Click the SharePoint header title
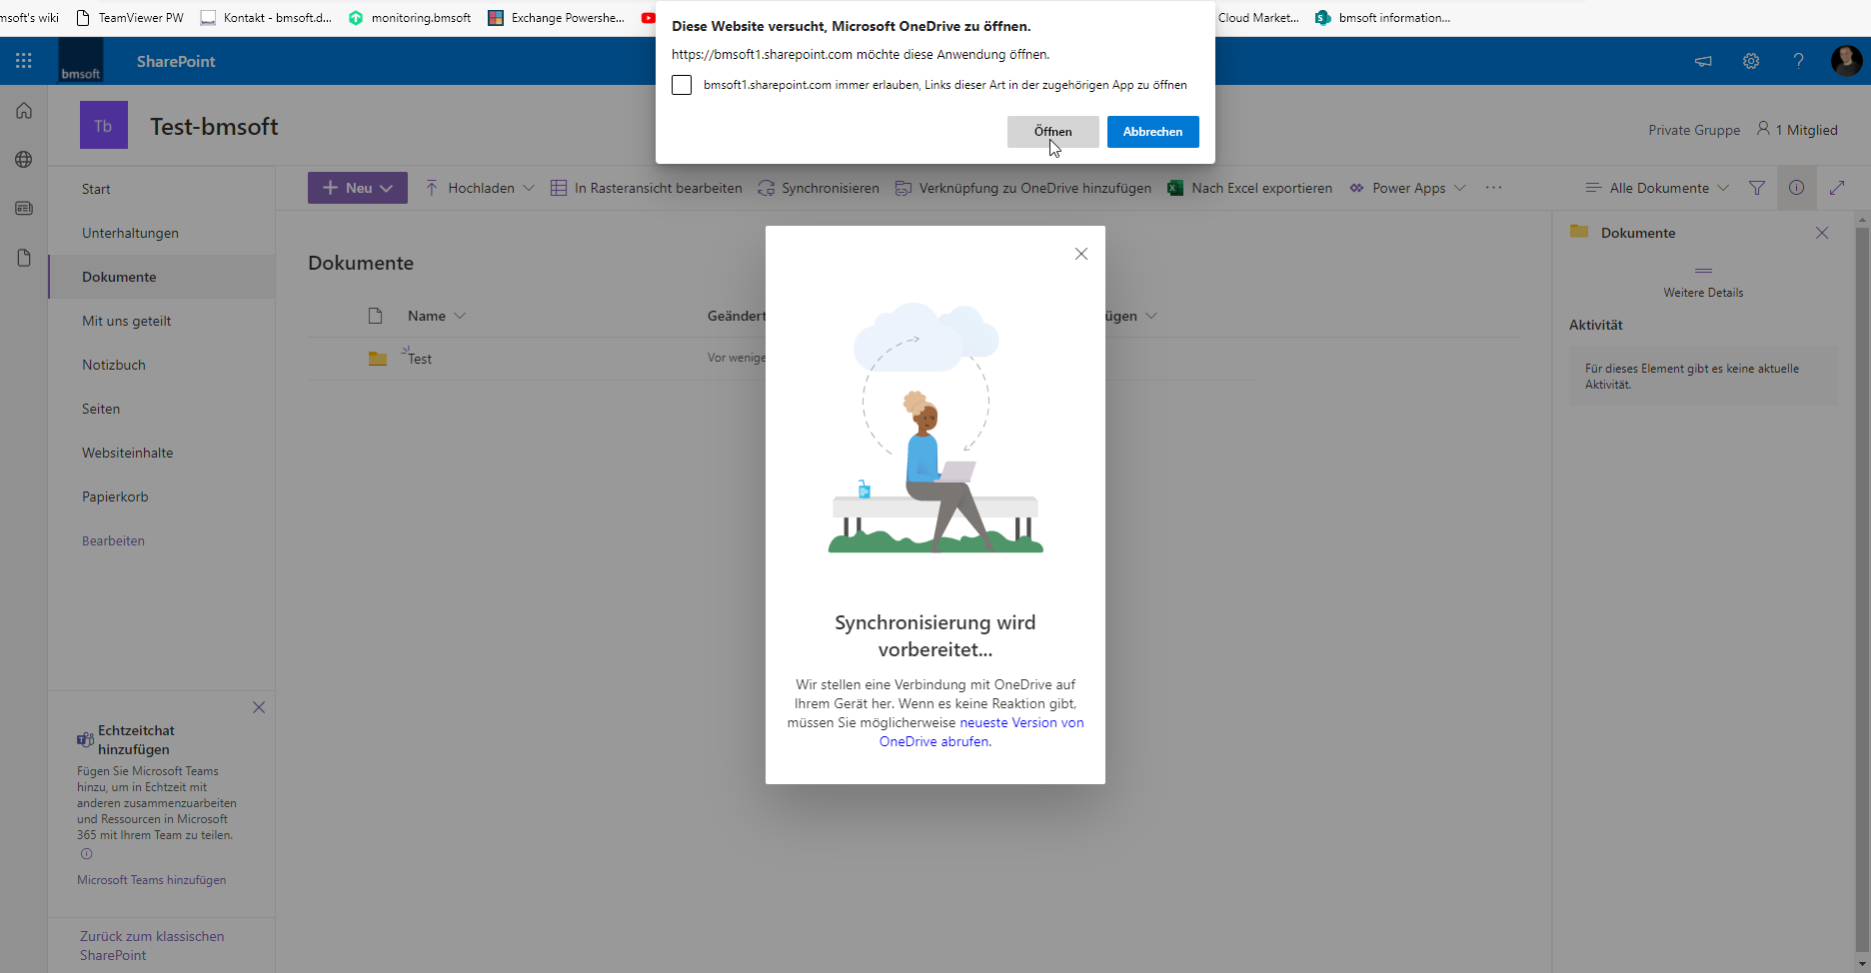This screenshot has height=973, width=1871. 176,61
